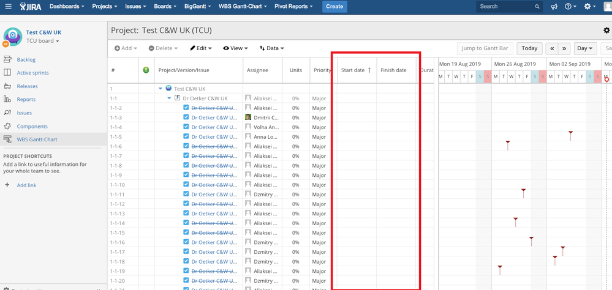Open the Add dropdown in toolbar
This screenshot has width=612, height=290.
(126, 48)
